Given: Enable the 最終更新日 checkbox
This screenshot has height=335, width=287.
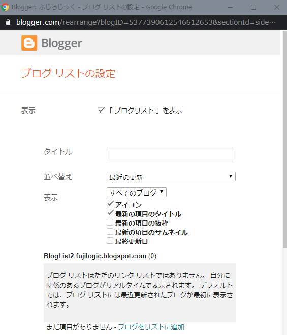Looking at the screenshot, I should click(x=110, y=241).
